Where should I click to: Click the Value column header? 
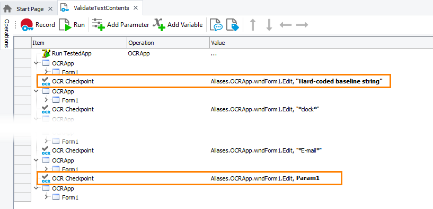tap(321, 43)
